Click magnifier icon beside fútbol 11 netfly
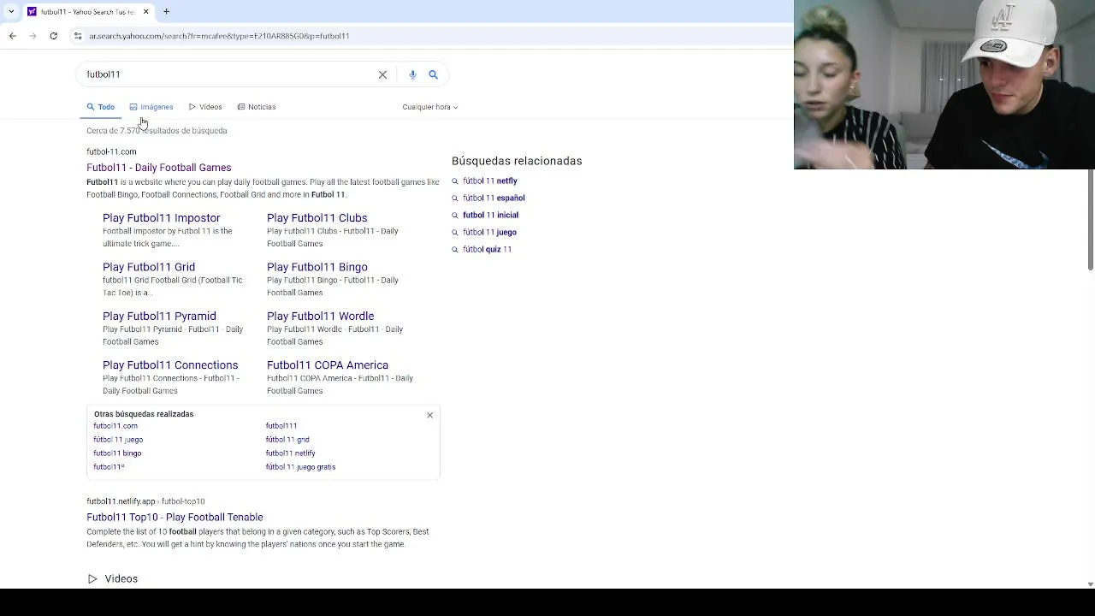 [455, 181]
